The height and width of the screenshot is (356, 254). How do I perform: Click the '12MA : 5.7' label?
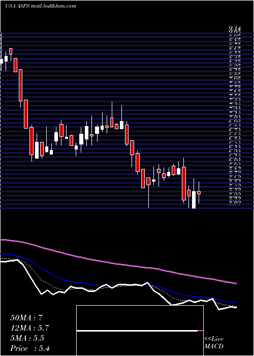point(29,328)
